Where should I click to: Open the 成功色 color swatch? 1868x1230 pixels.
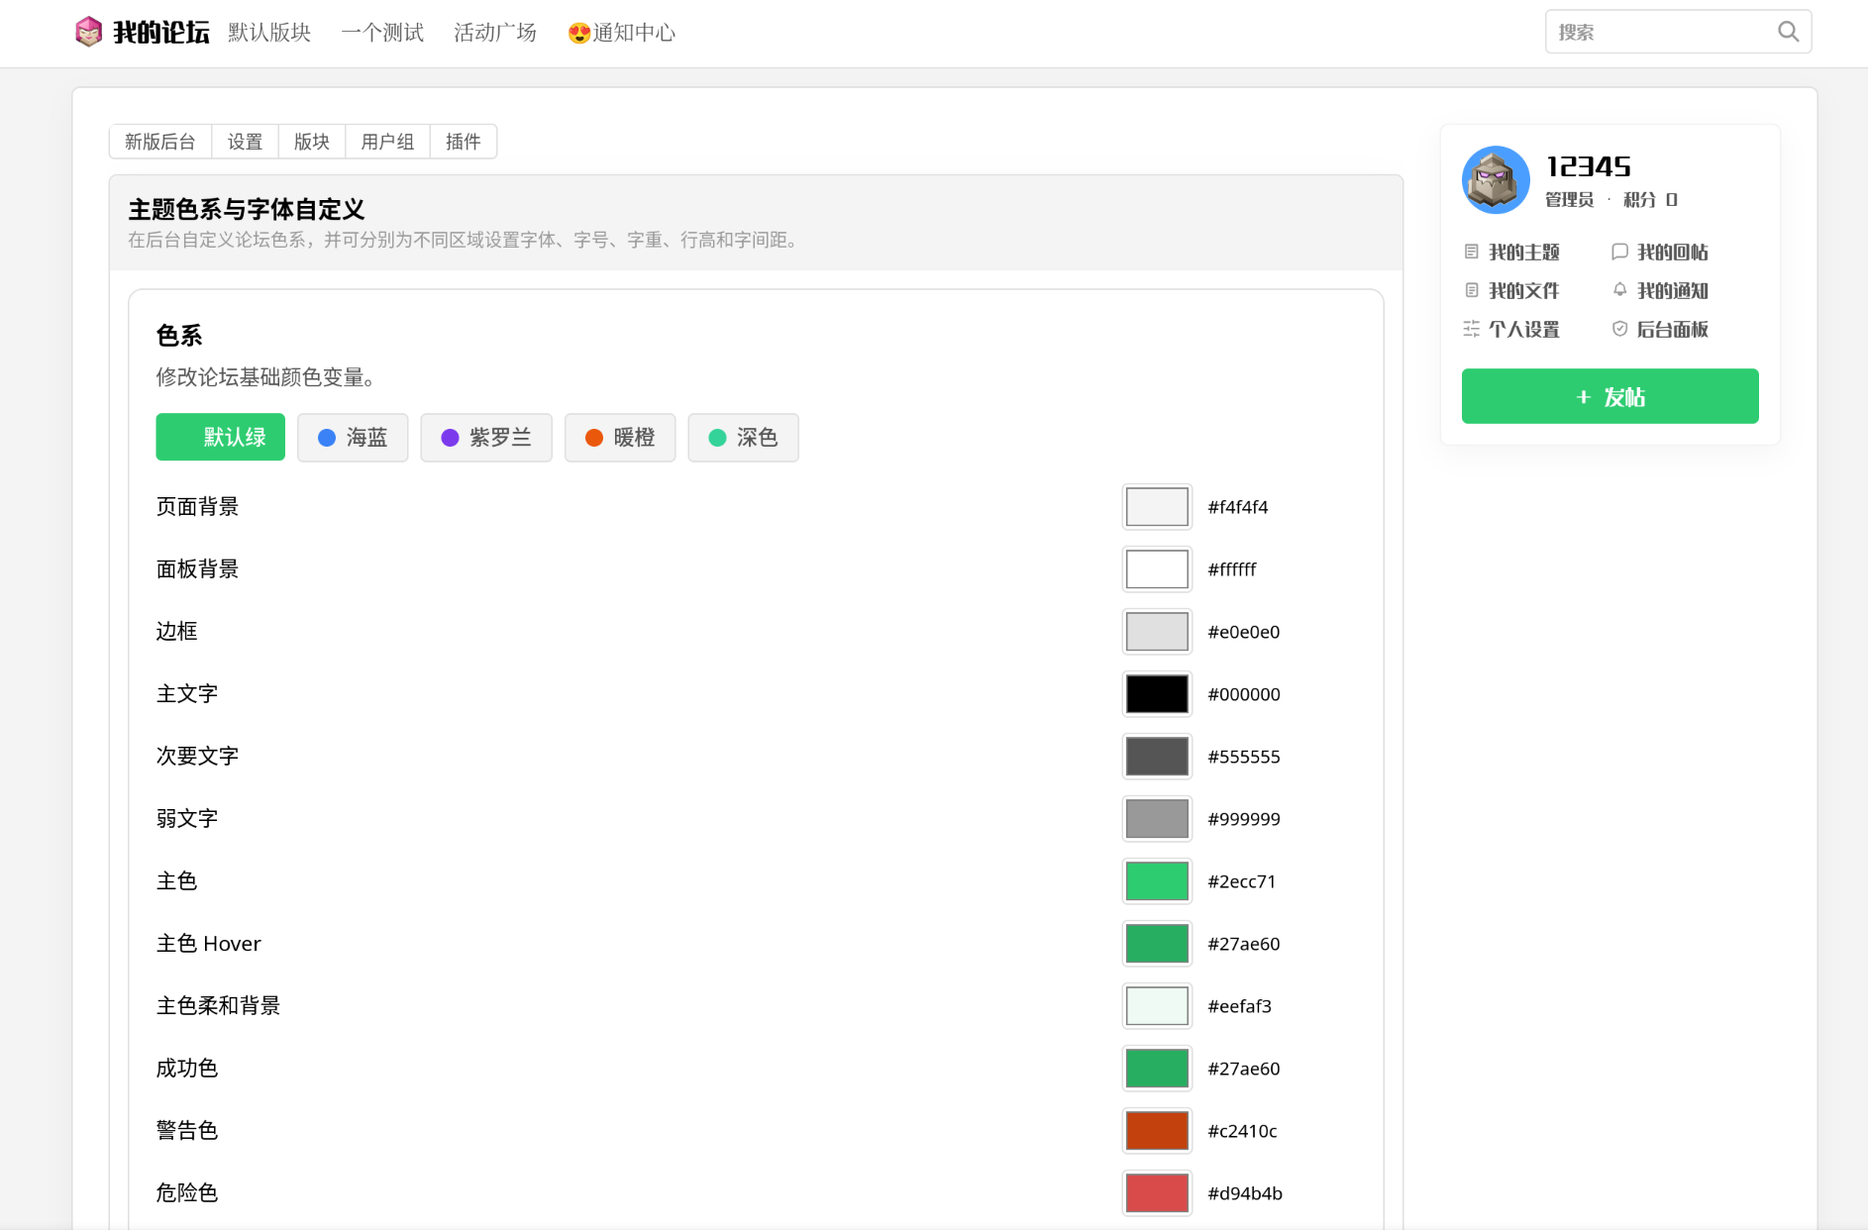pyautogui.click(x=1157, y=1069)
